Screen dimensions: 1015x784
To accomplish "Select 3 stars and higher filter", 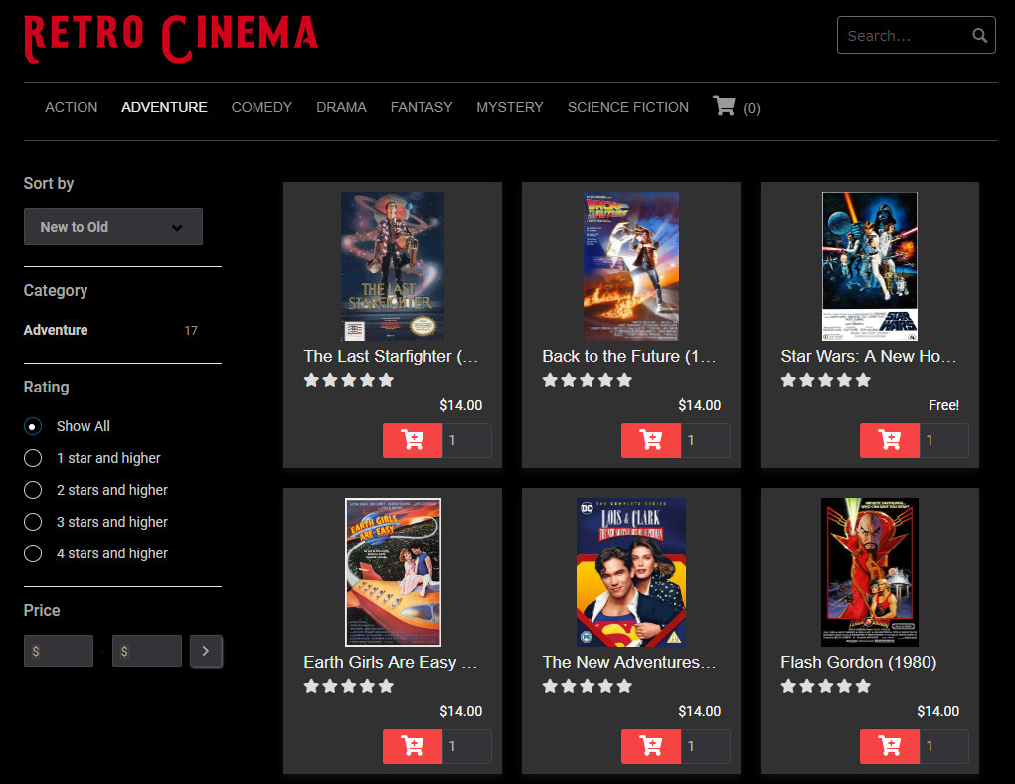I will coord(33,522).
